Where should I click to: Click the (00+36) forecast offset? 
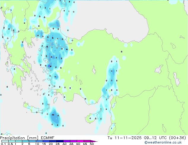pos(177,138)
